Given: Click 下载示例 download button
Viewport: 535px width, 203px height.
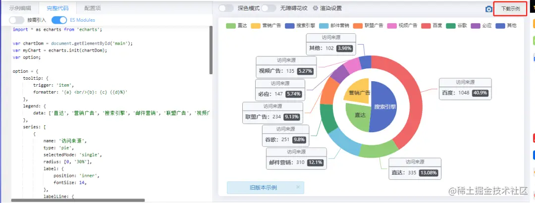Looking at the screenshot, I should click(x=510, y=9).
